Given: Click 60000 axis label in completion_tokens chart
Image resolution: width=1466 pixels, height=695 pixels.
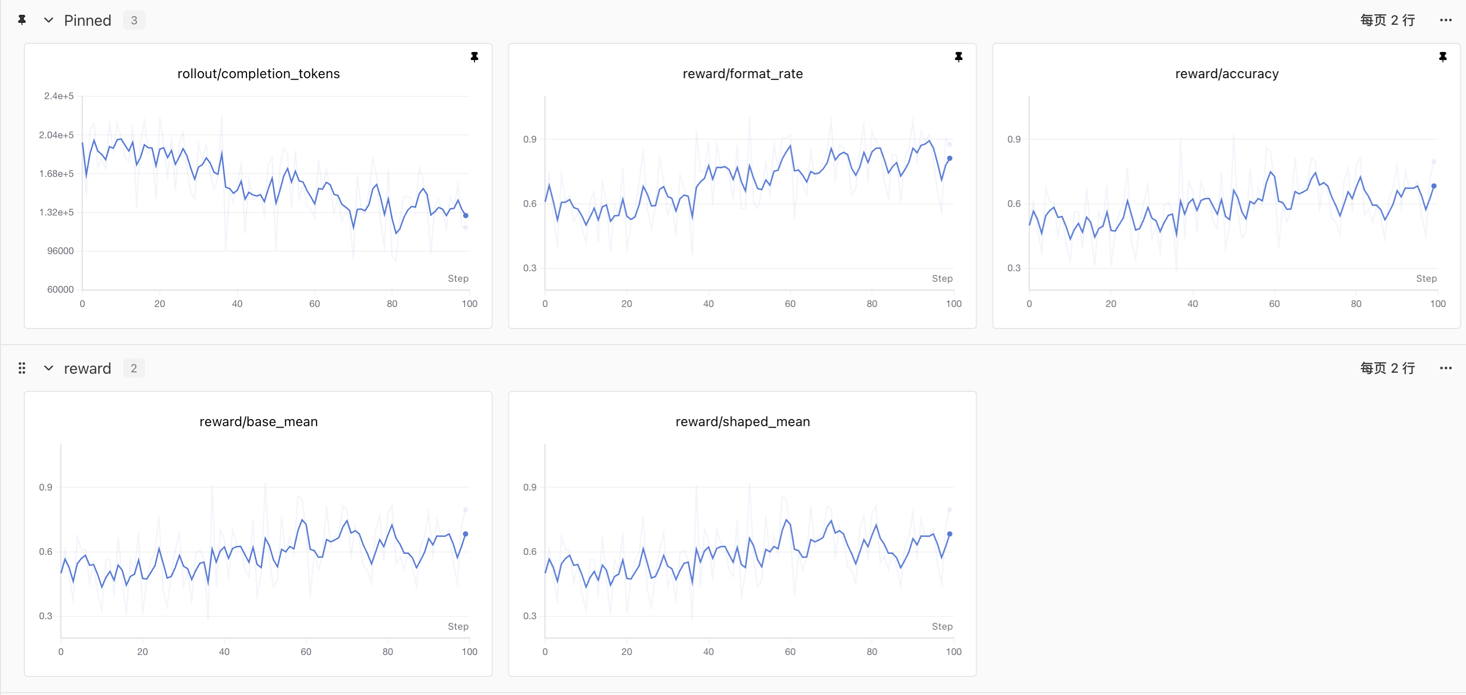Looking at the screenshot, I should tap(60, 289).
